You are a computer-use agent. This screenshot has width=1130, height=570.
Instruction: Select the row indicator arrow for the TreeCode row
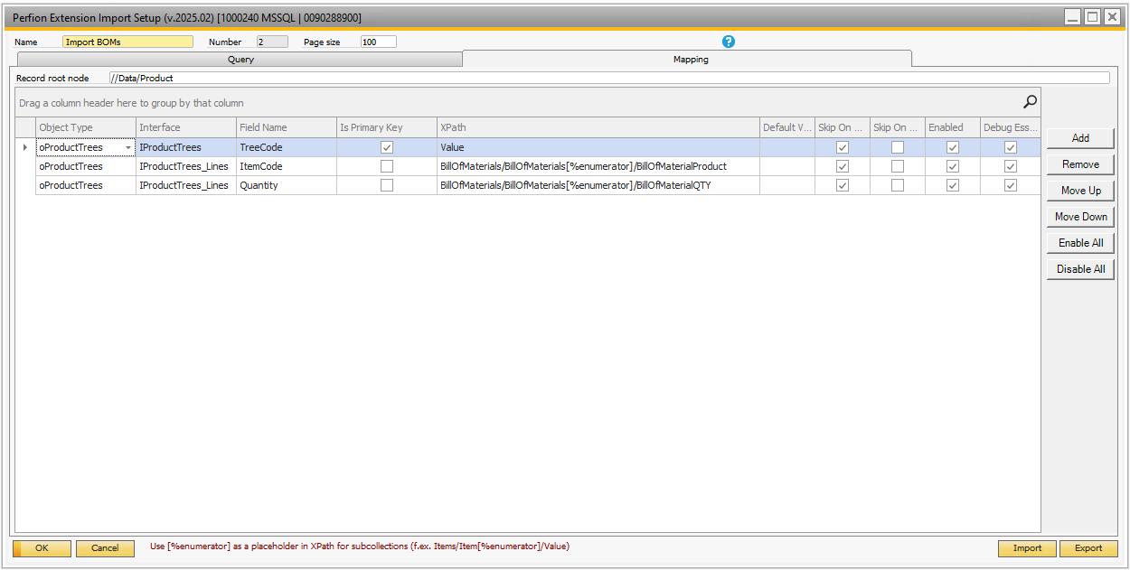(25, 147)
